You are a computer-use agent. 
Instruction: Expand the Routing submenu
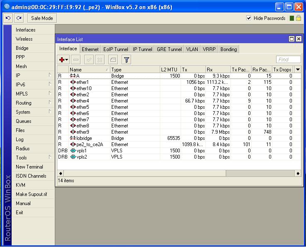[x=50, y=103]
